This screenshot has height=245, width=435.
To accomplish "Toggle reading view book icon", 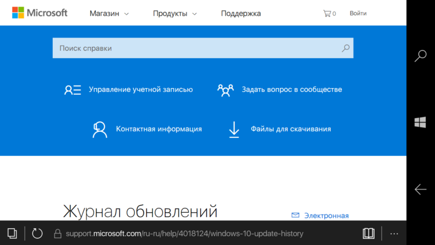I will point(369,234).
